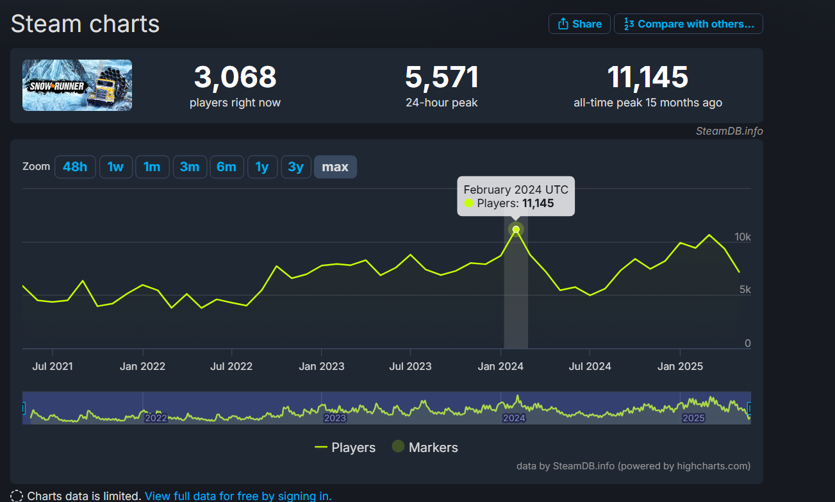Image resolution: width=835 pixels, height=502 pixels.
Task: Set zoom to 6m
Action: (226, 167)
